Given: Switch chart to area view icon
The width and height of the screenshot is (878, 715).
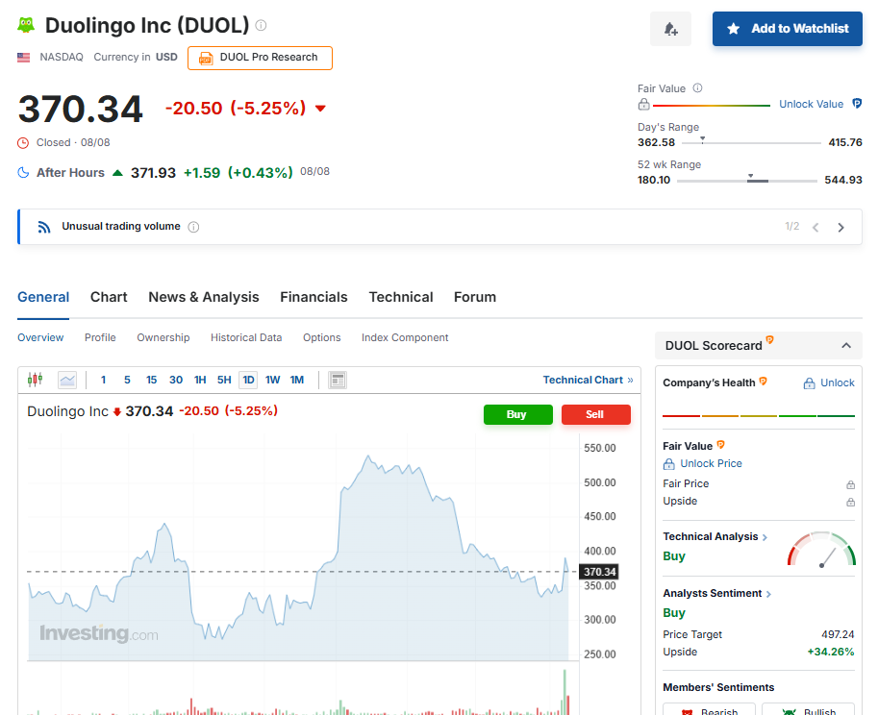Looking at the screenshot, I should pos(67,380).
